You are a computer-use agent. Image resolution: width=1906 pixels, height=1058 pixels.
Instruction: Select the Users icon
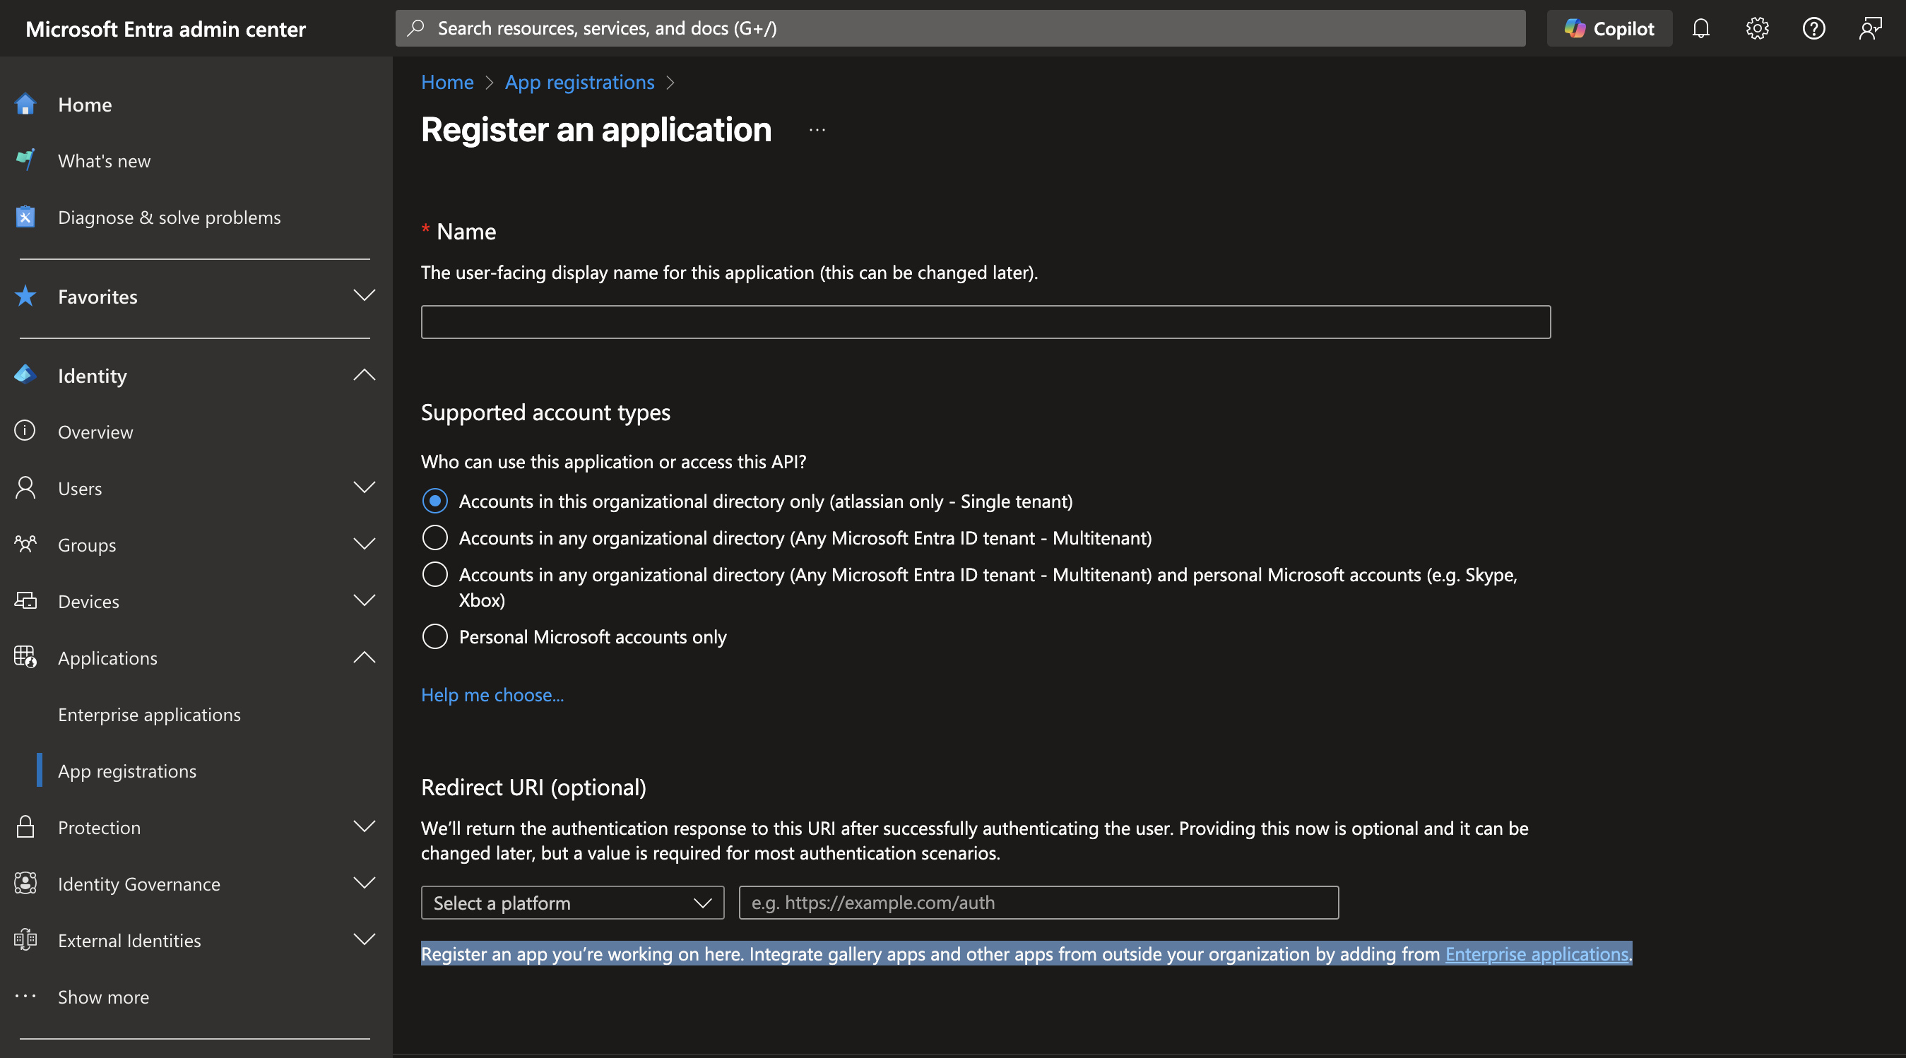click(25, 487)
